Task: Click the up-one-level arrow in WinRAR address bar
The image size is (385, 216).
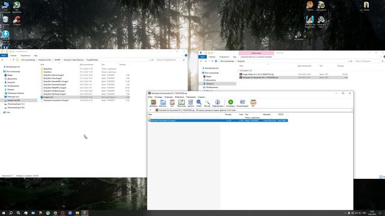Action: pos(150,110)
